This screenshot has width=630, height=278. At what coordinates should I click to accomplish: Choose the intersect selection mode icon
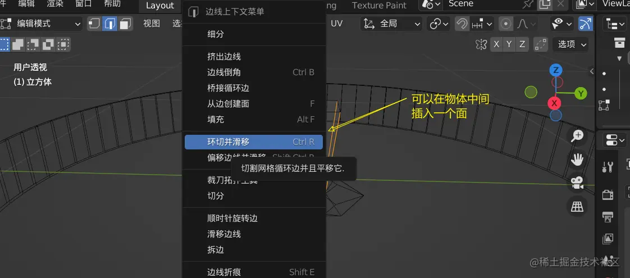click(63, 44)
